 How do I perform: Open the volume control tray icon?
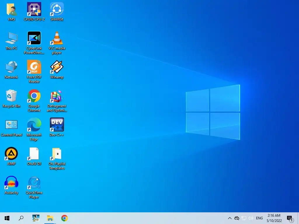(x=251, y=218)
